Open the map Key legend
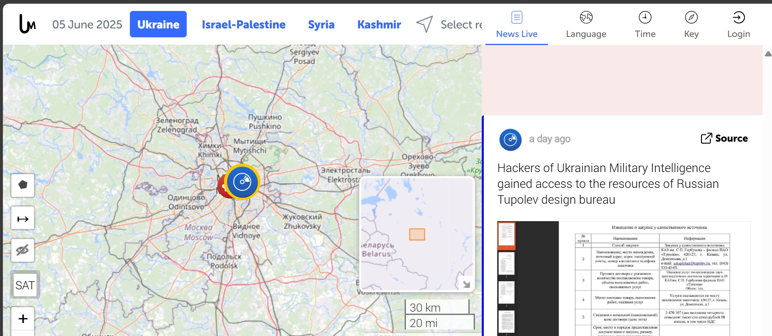Image resolution: width=772 pixels, height=336 pixels. coord(691,25)
